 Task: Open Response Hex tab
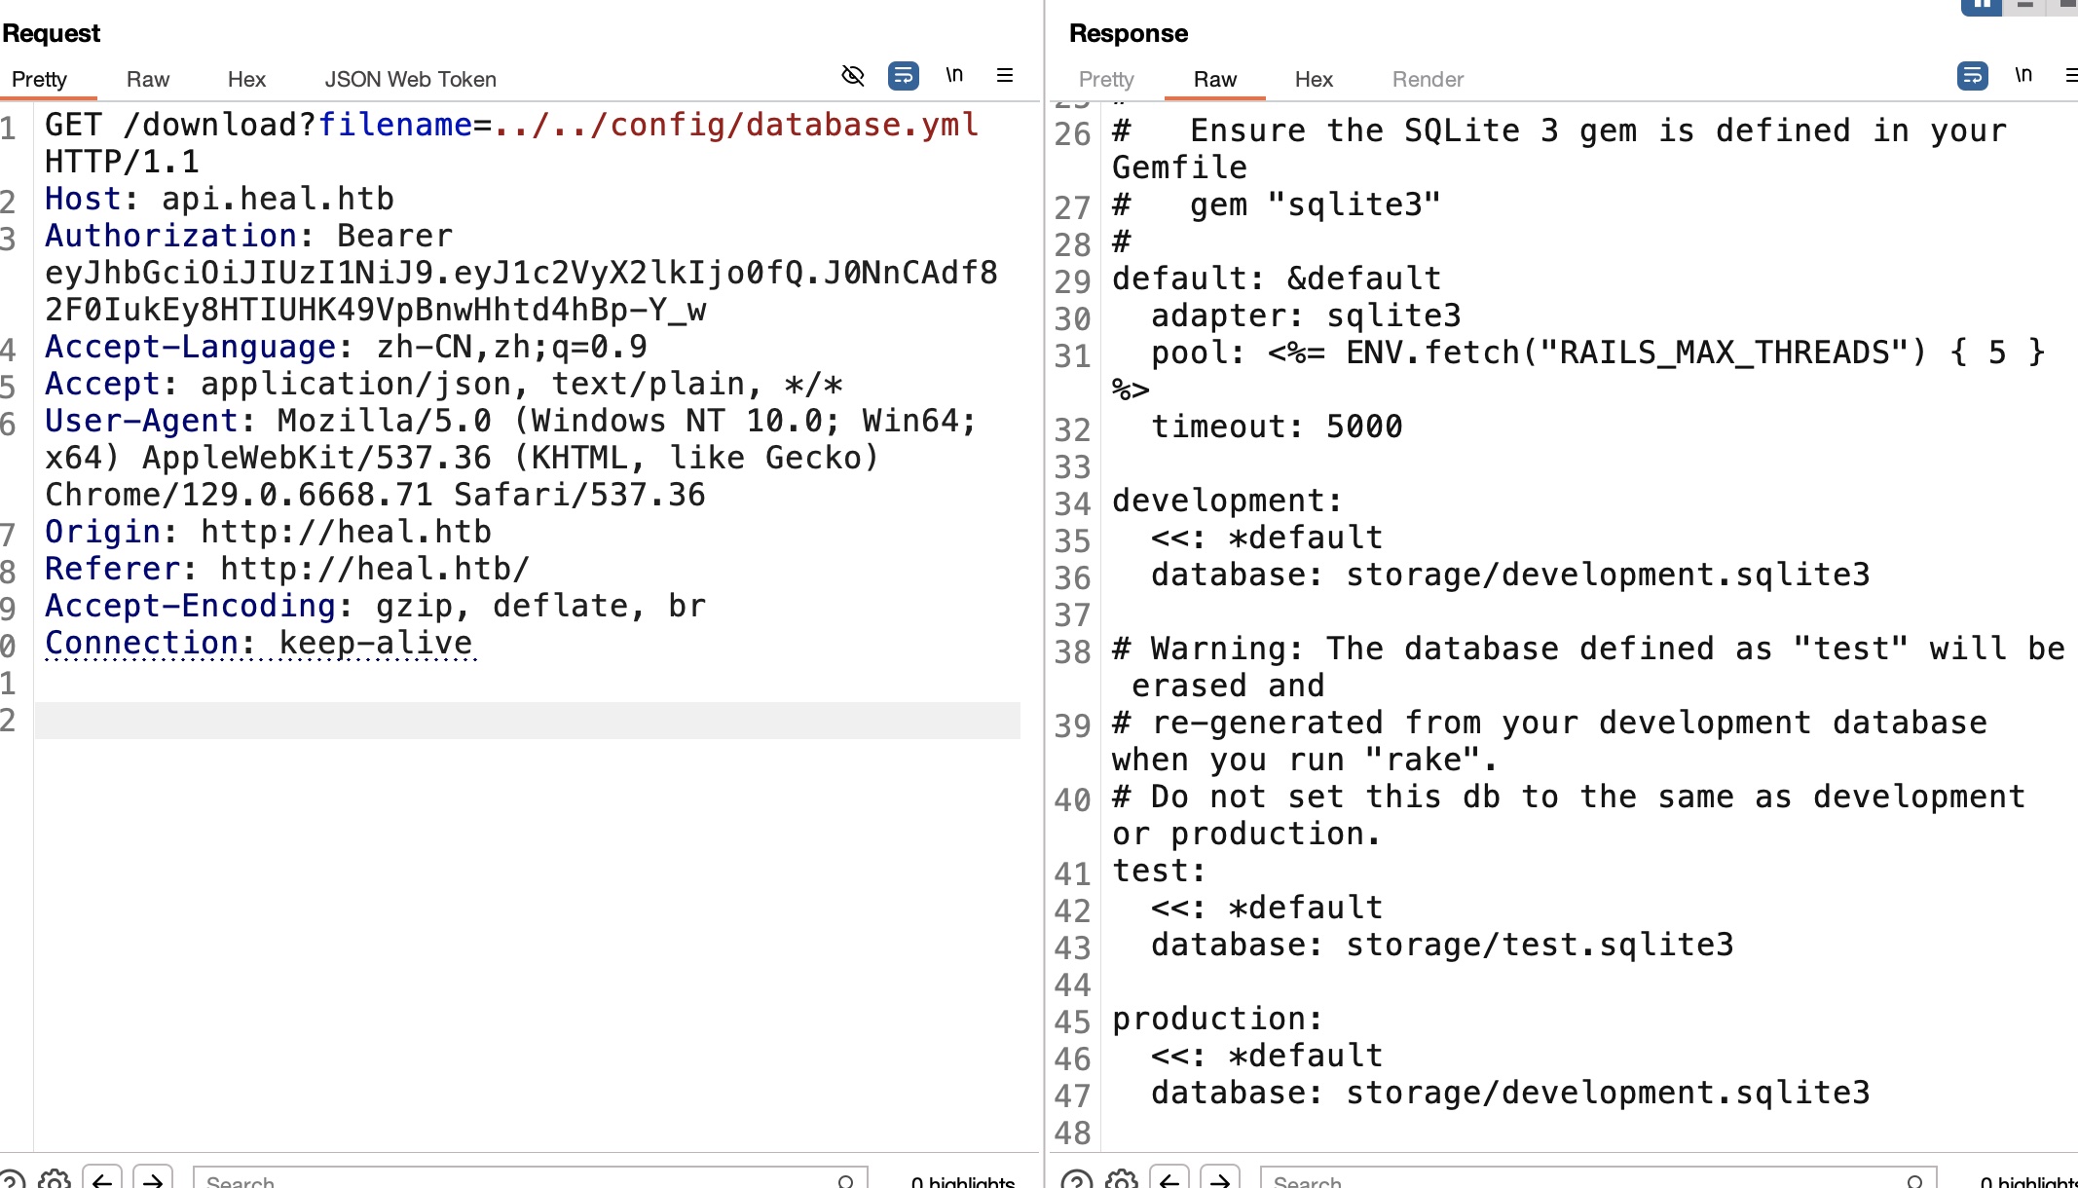coord(1314,80)
